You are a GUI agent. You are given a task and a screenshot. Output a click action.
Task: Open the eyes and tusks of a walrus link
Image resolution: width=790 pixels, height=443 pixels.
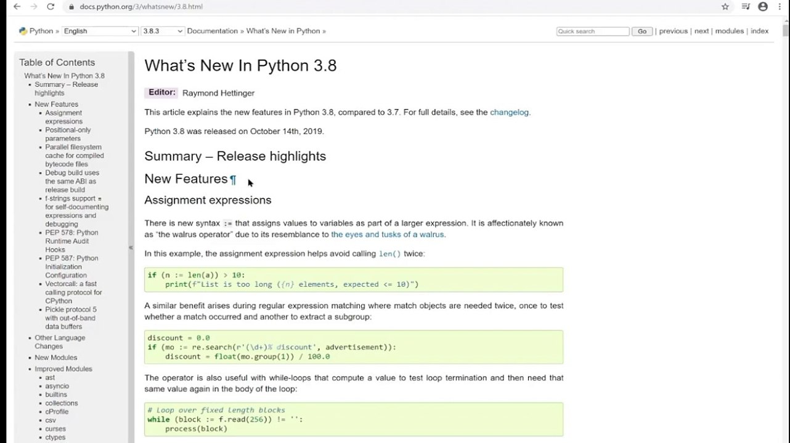point(387,234)
